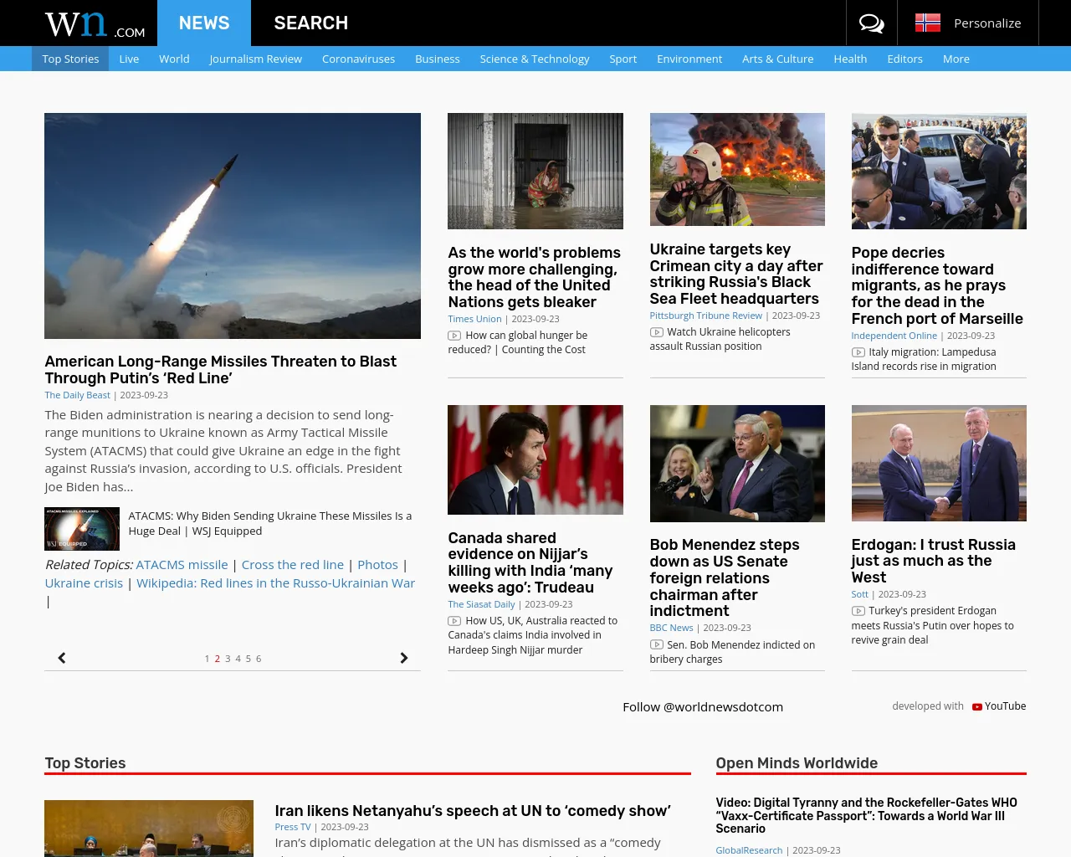Open 'ATACMS missile' related topic link

[182, 565]
